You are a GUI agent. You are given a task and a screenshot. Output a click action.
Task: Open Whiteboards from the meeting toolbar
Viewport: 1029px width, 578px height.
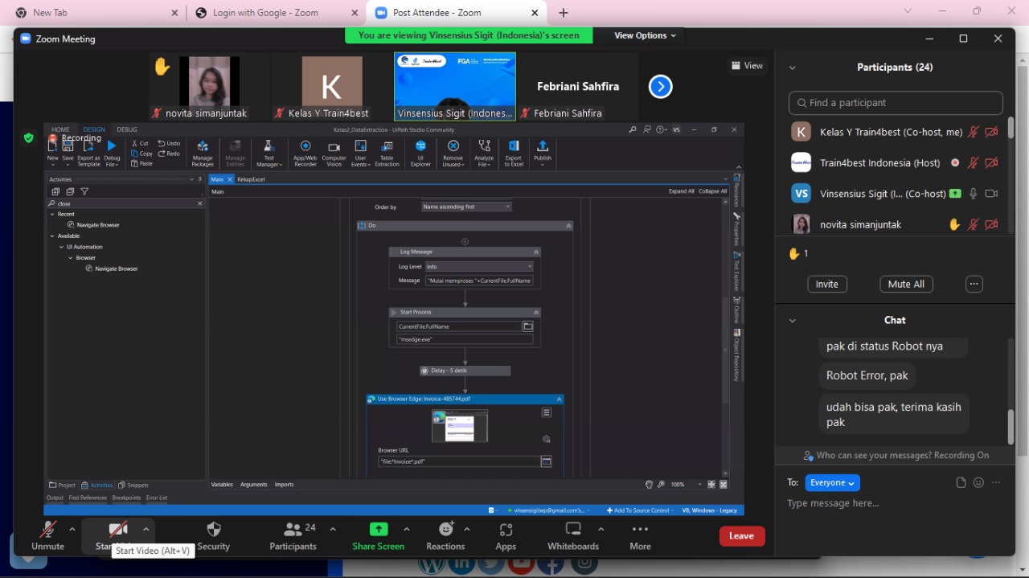click(x=573, y=530)
